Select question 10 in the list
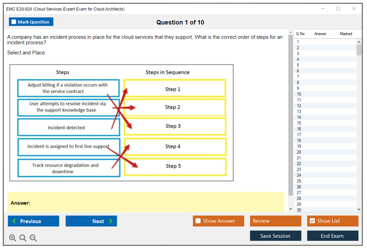The width and height of the screenshot is (367, 250). click(299, 94)
